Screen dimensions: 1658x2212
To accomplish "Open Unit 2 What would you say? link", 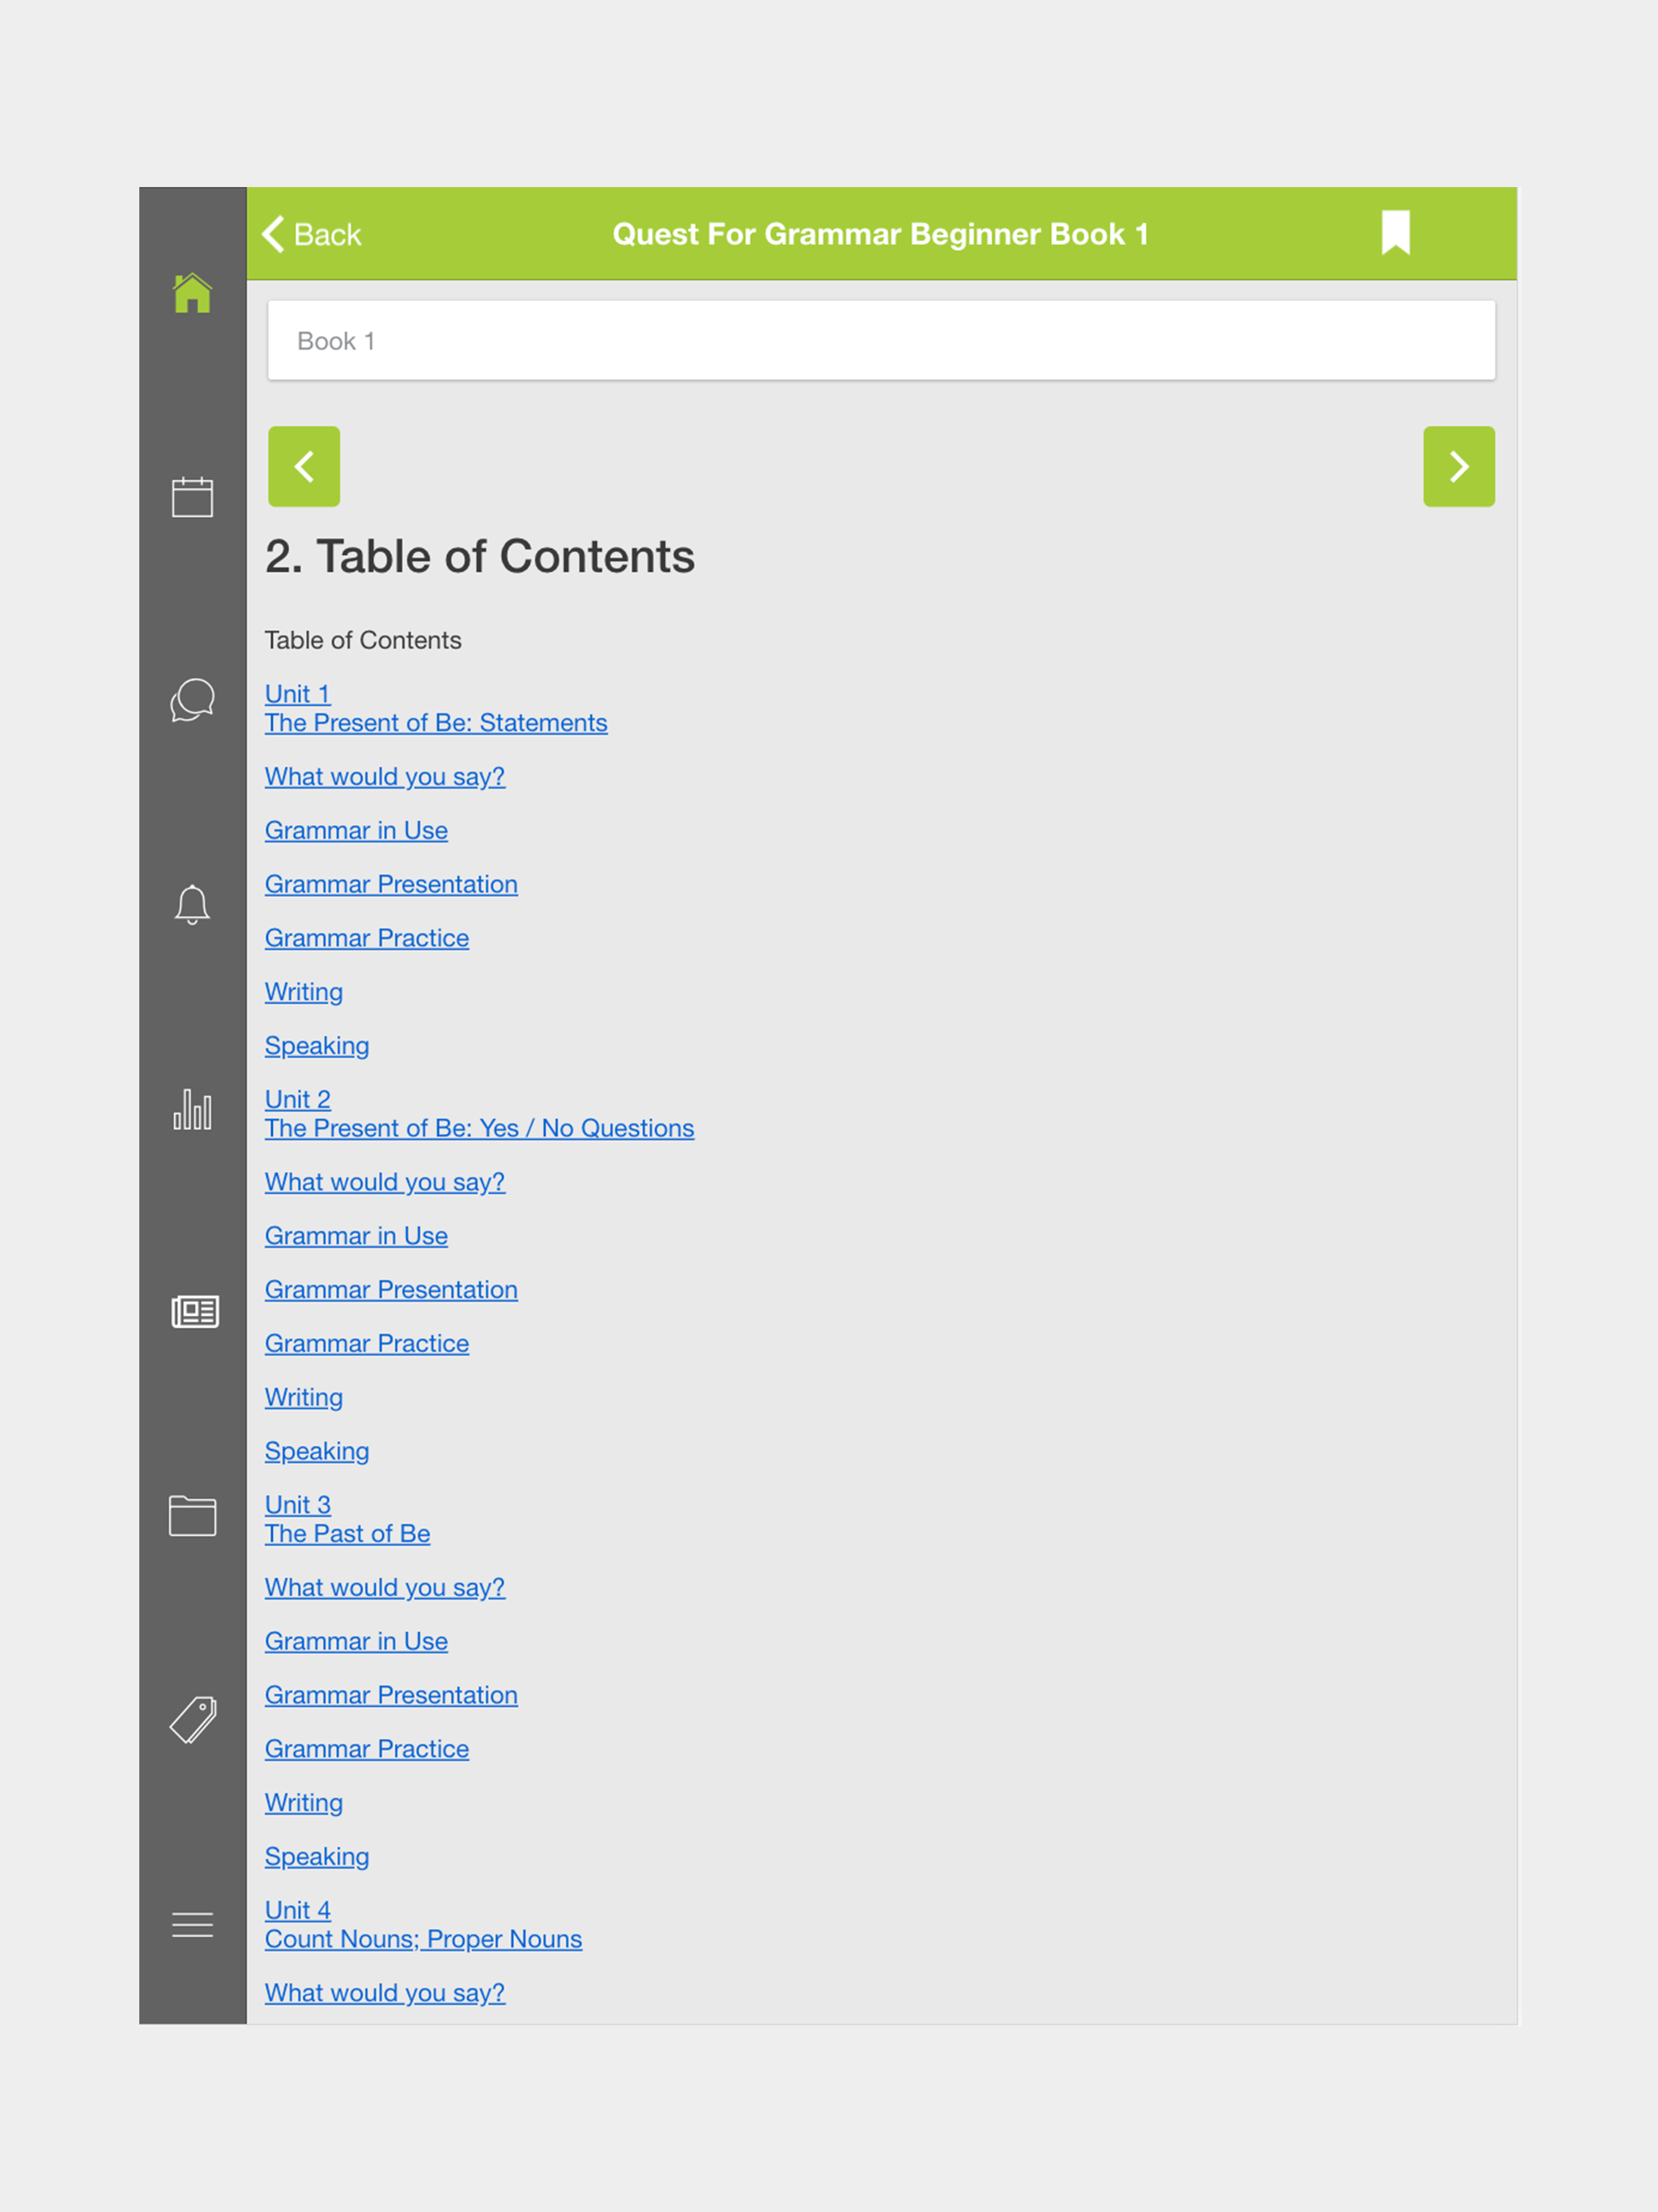I will [385, 1182].
